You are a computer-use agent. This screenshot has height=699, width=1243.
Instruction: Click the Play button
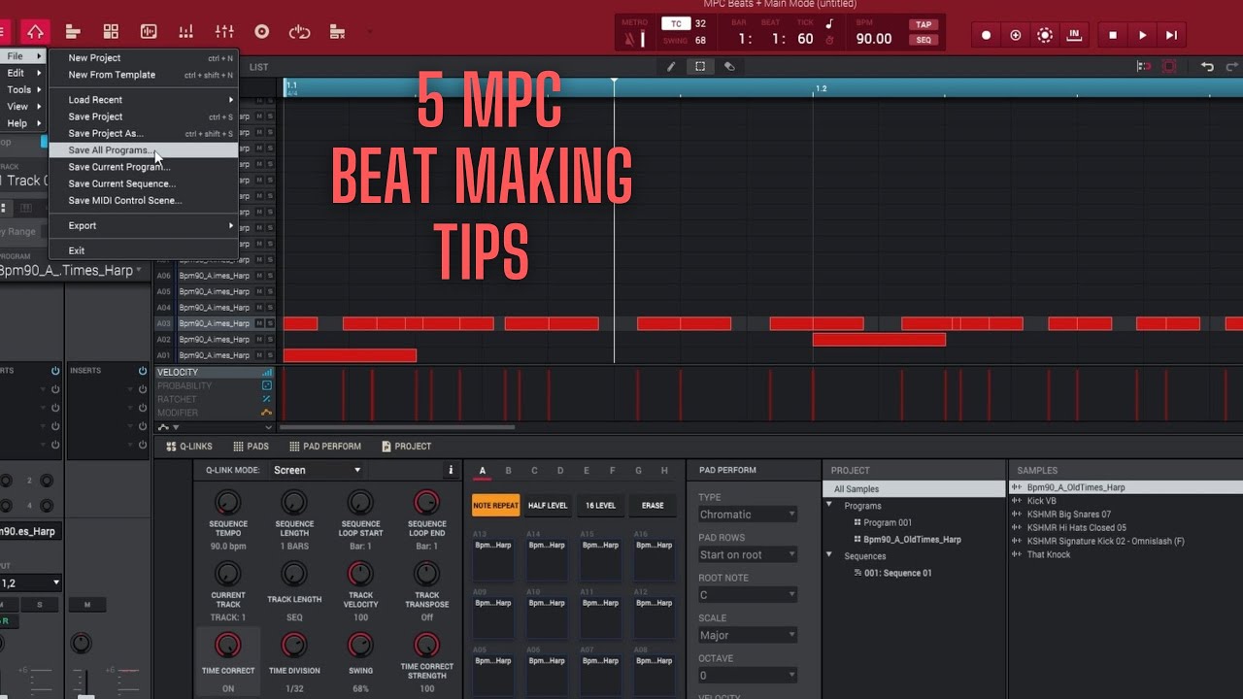1143,35
